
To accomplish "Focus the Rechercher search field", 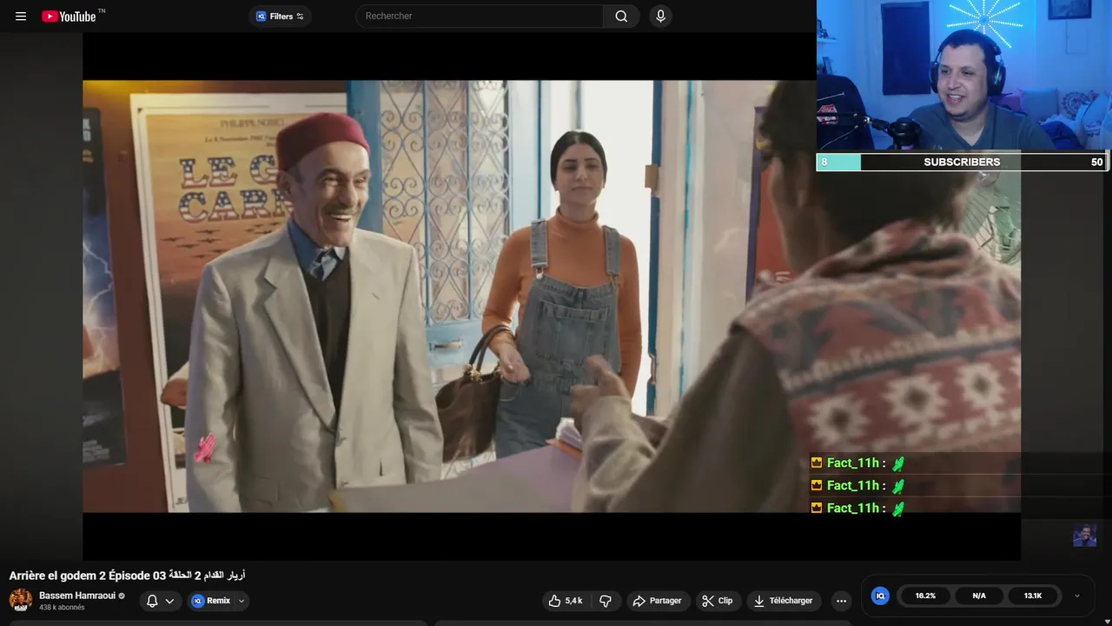I will [x=480, y=16].
